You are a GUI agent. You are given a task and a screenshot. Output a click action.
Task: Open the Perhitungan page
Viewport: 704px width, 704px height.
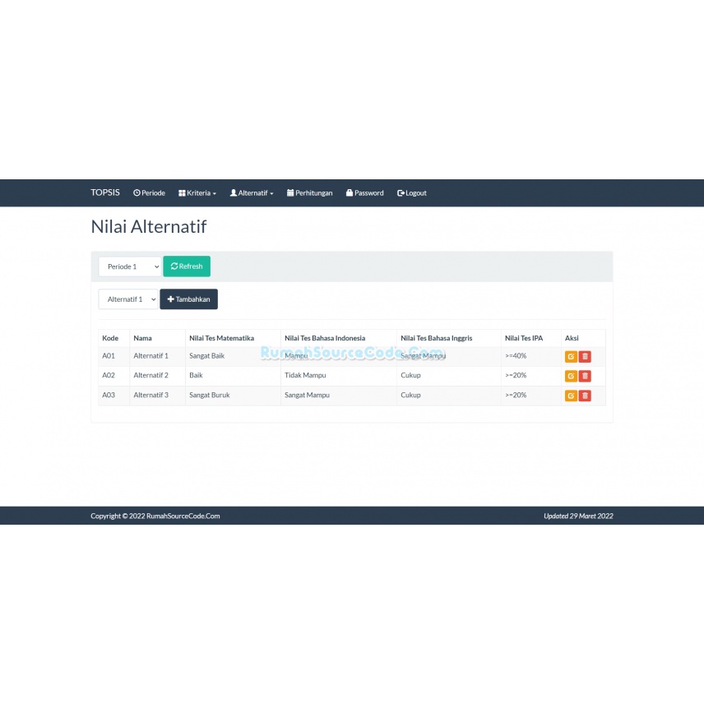click(309, 193)
